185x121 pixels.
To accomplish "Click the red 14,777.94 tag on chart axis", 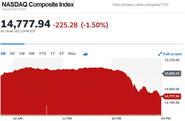I will click(x=173, y=96).
